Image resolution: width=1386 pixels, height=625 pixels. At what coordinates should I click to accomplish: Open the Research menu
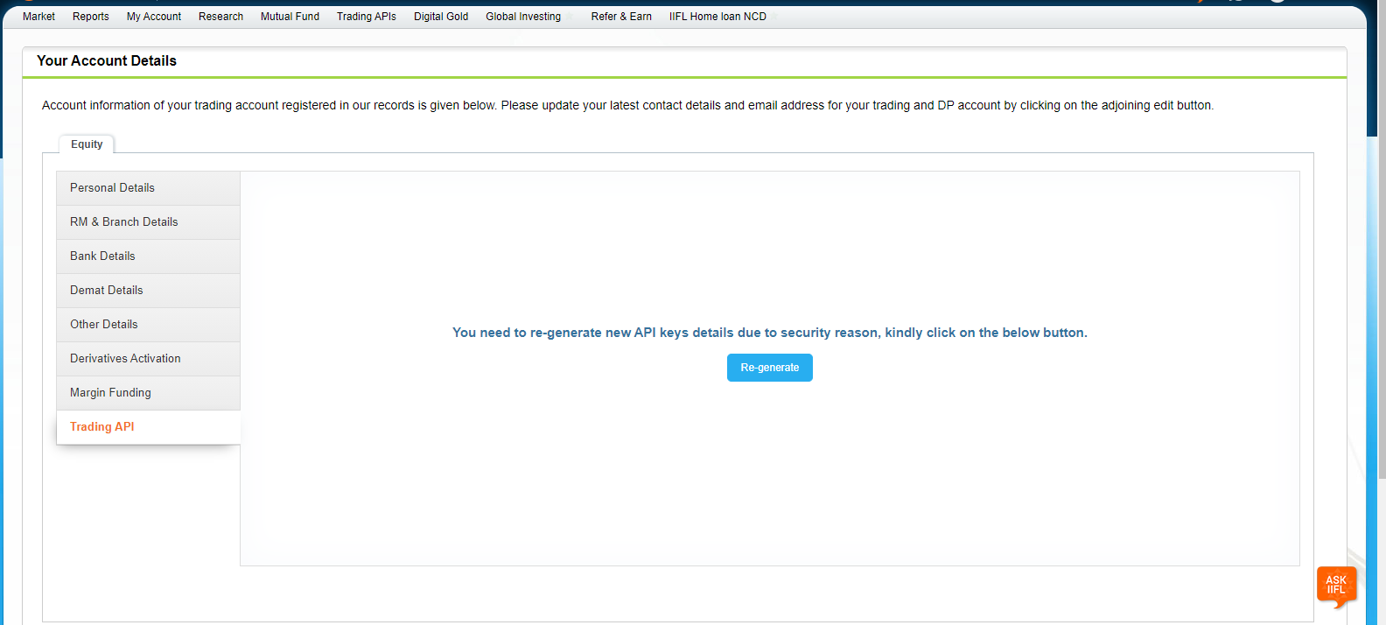[x=220, y=17]
